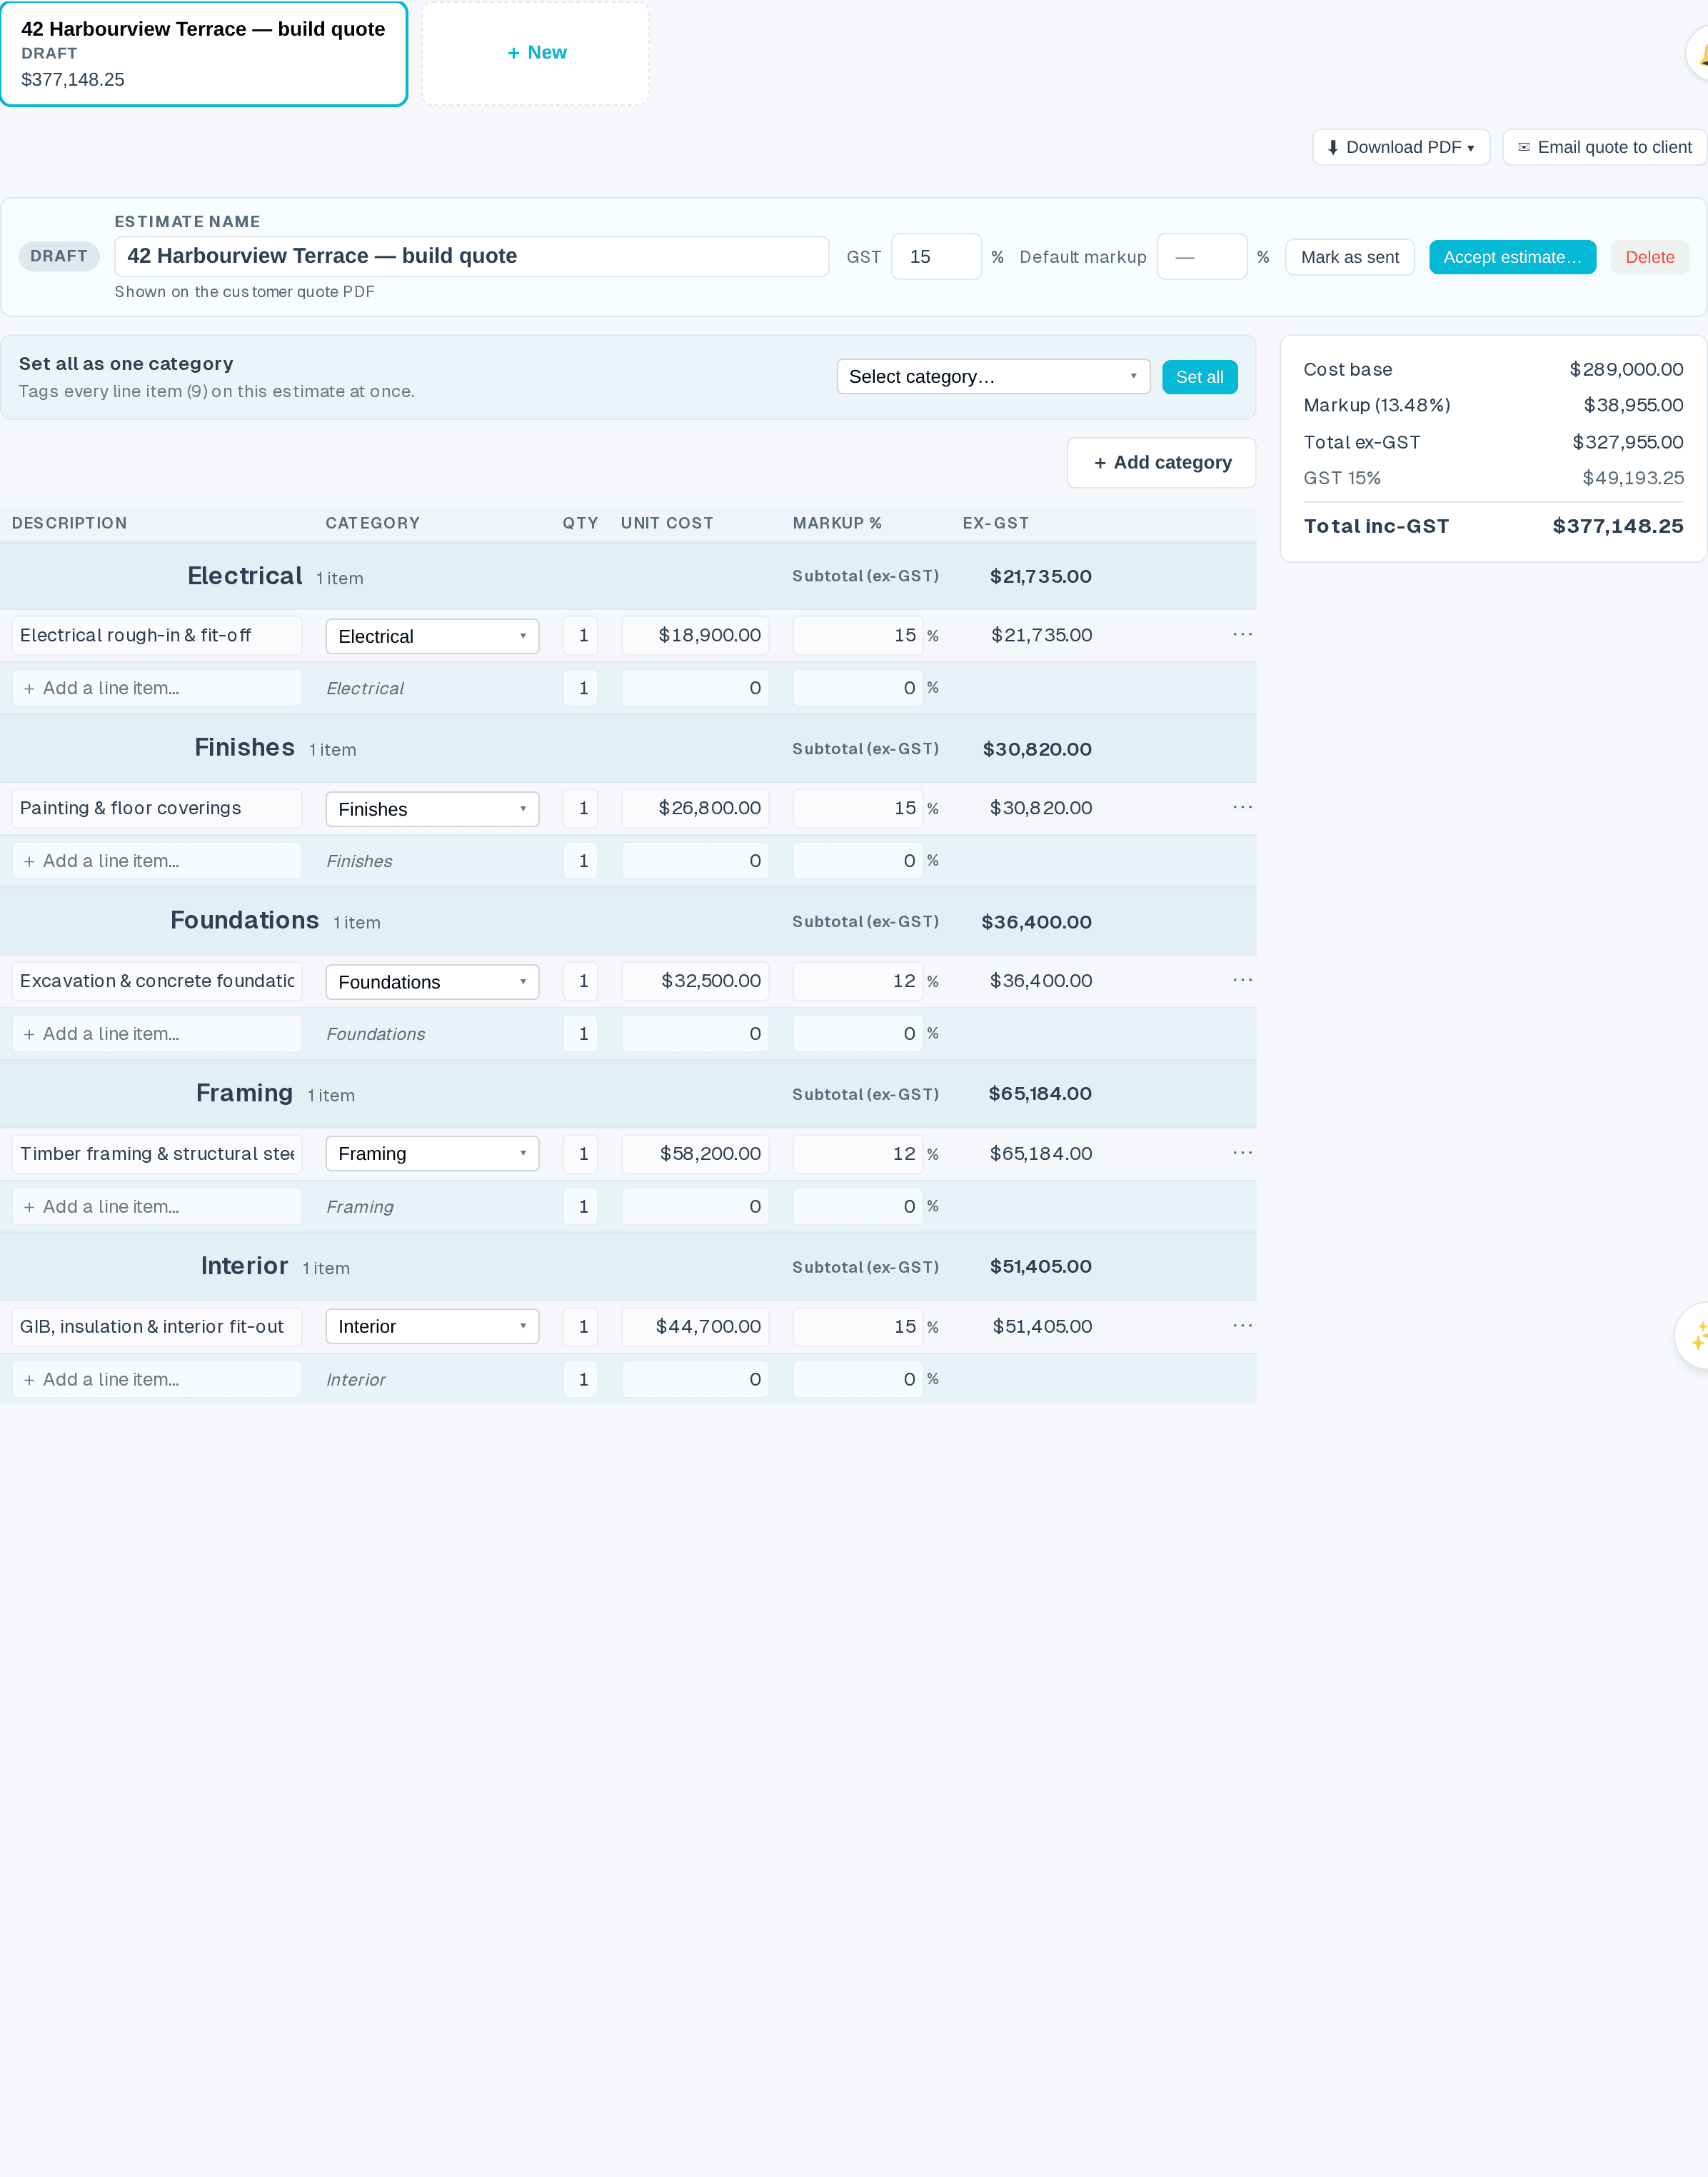The width and height of the screenshot is (1708, 2177).
Task: Open more options for GIB insulation row
Action: tap(1242, 1326)
